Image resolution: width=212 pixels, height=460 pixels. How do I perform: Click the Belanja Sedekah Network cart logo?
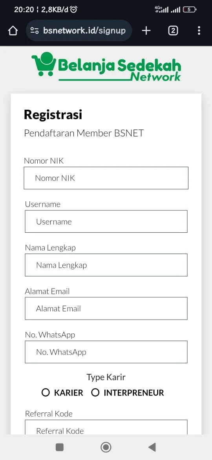coord(44,64)
